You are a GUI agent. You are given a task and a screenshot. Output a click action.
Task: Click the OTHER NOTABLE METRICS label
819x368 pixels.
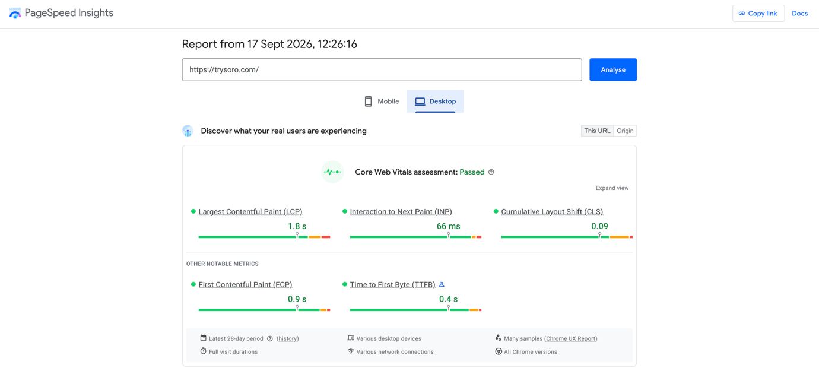click(223, 264)
